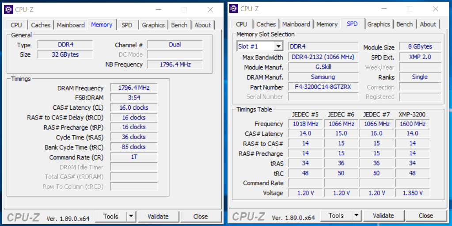Open Caches tab in right CPU-Z window
This screenshot has width=452, height=226.
click(x=266, y=24)
